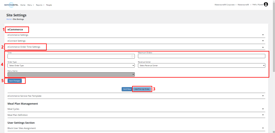Open the Revenue Center dropdown
275x133 pixels.
tap(201, 65)
